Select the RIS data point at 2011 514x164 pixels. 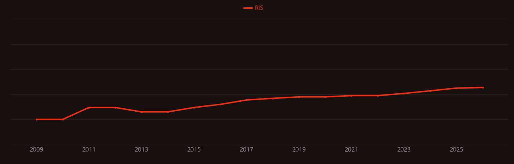(89, 108)
